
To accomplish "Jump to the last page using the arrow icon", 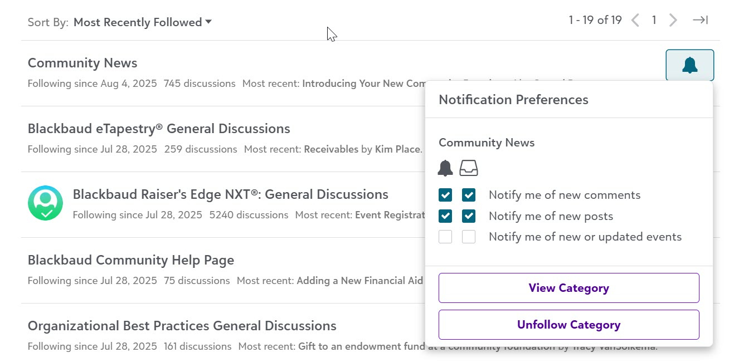I will pyautogui.click(x=699, y=19).
